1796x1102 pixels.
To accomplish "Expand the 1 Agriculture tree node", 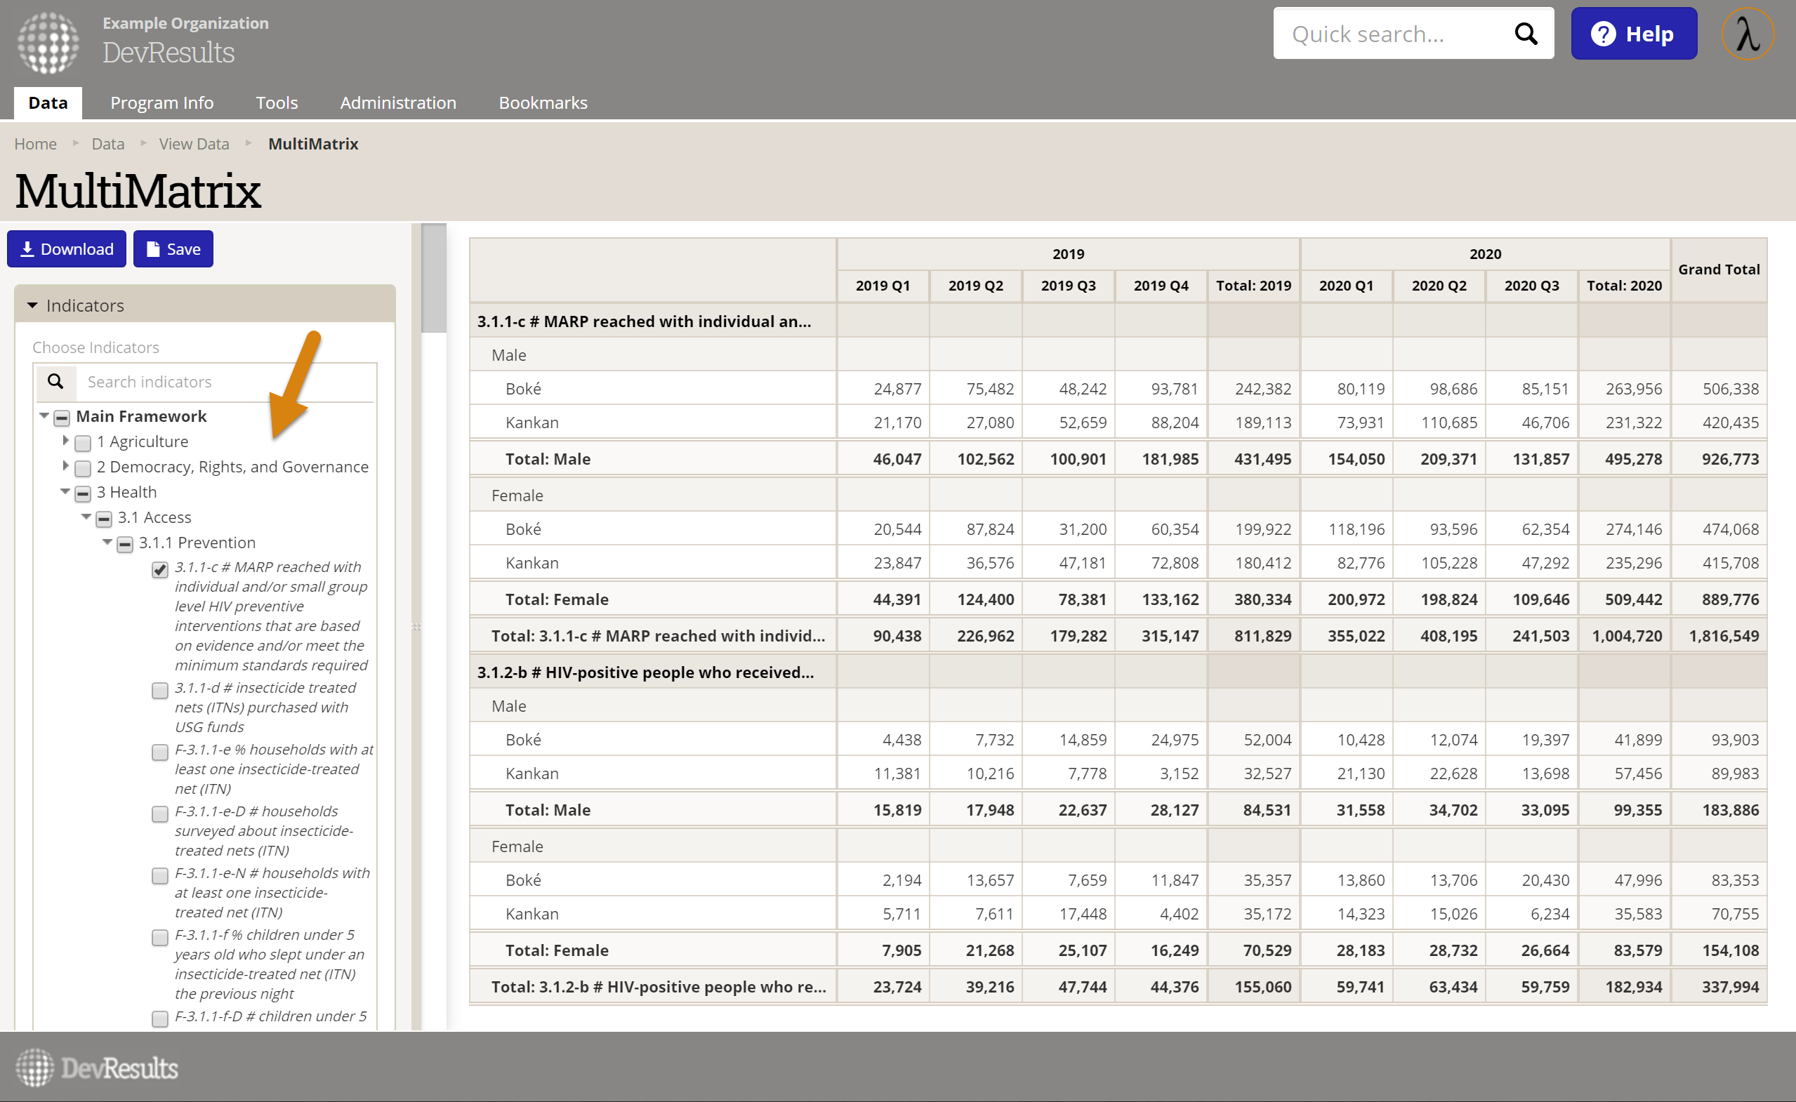I will (65, 441).
